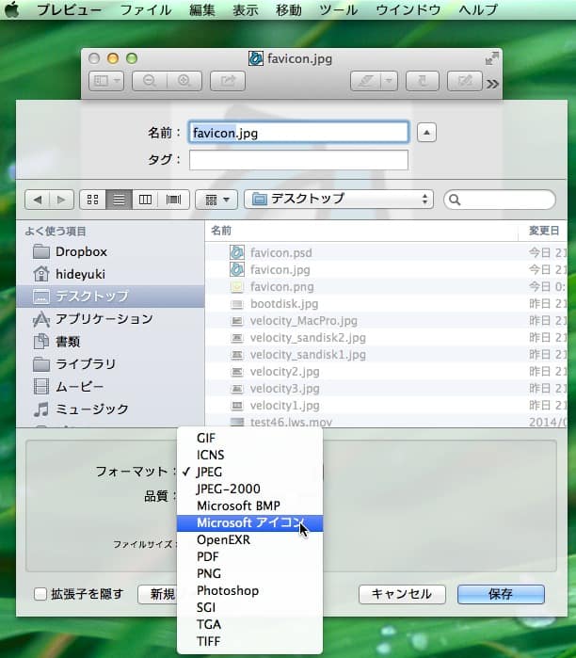This screenshot has height=658, width=576.
Task: Click the zoom in magnifier icon
Action: tap(184, 82)
